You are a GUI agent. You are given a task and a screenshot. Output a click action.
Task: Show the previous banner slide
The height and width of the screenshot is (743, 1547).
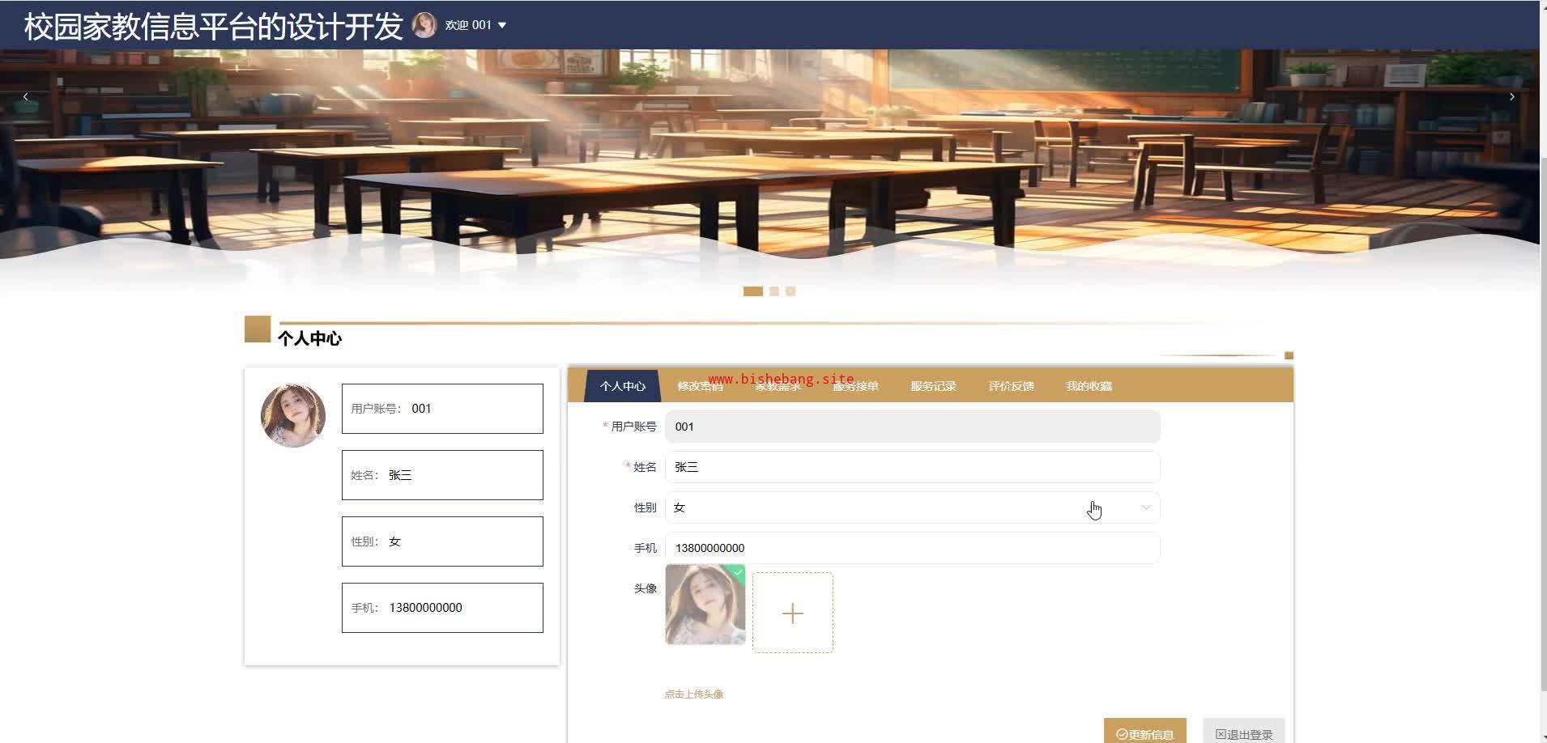point(26,96)
